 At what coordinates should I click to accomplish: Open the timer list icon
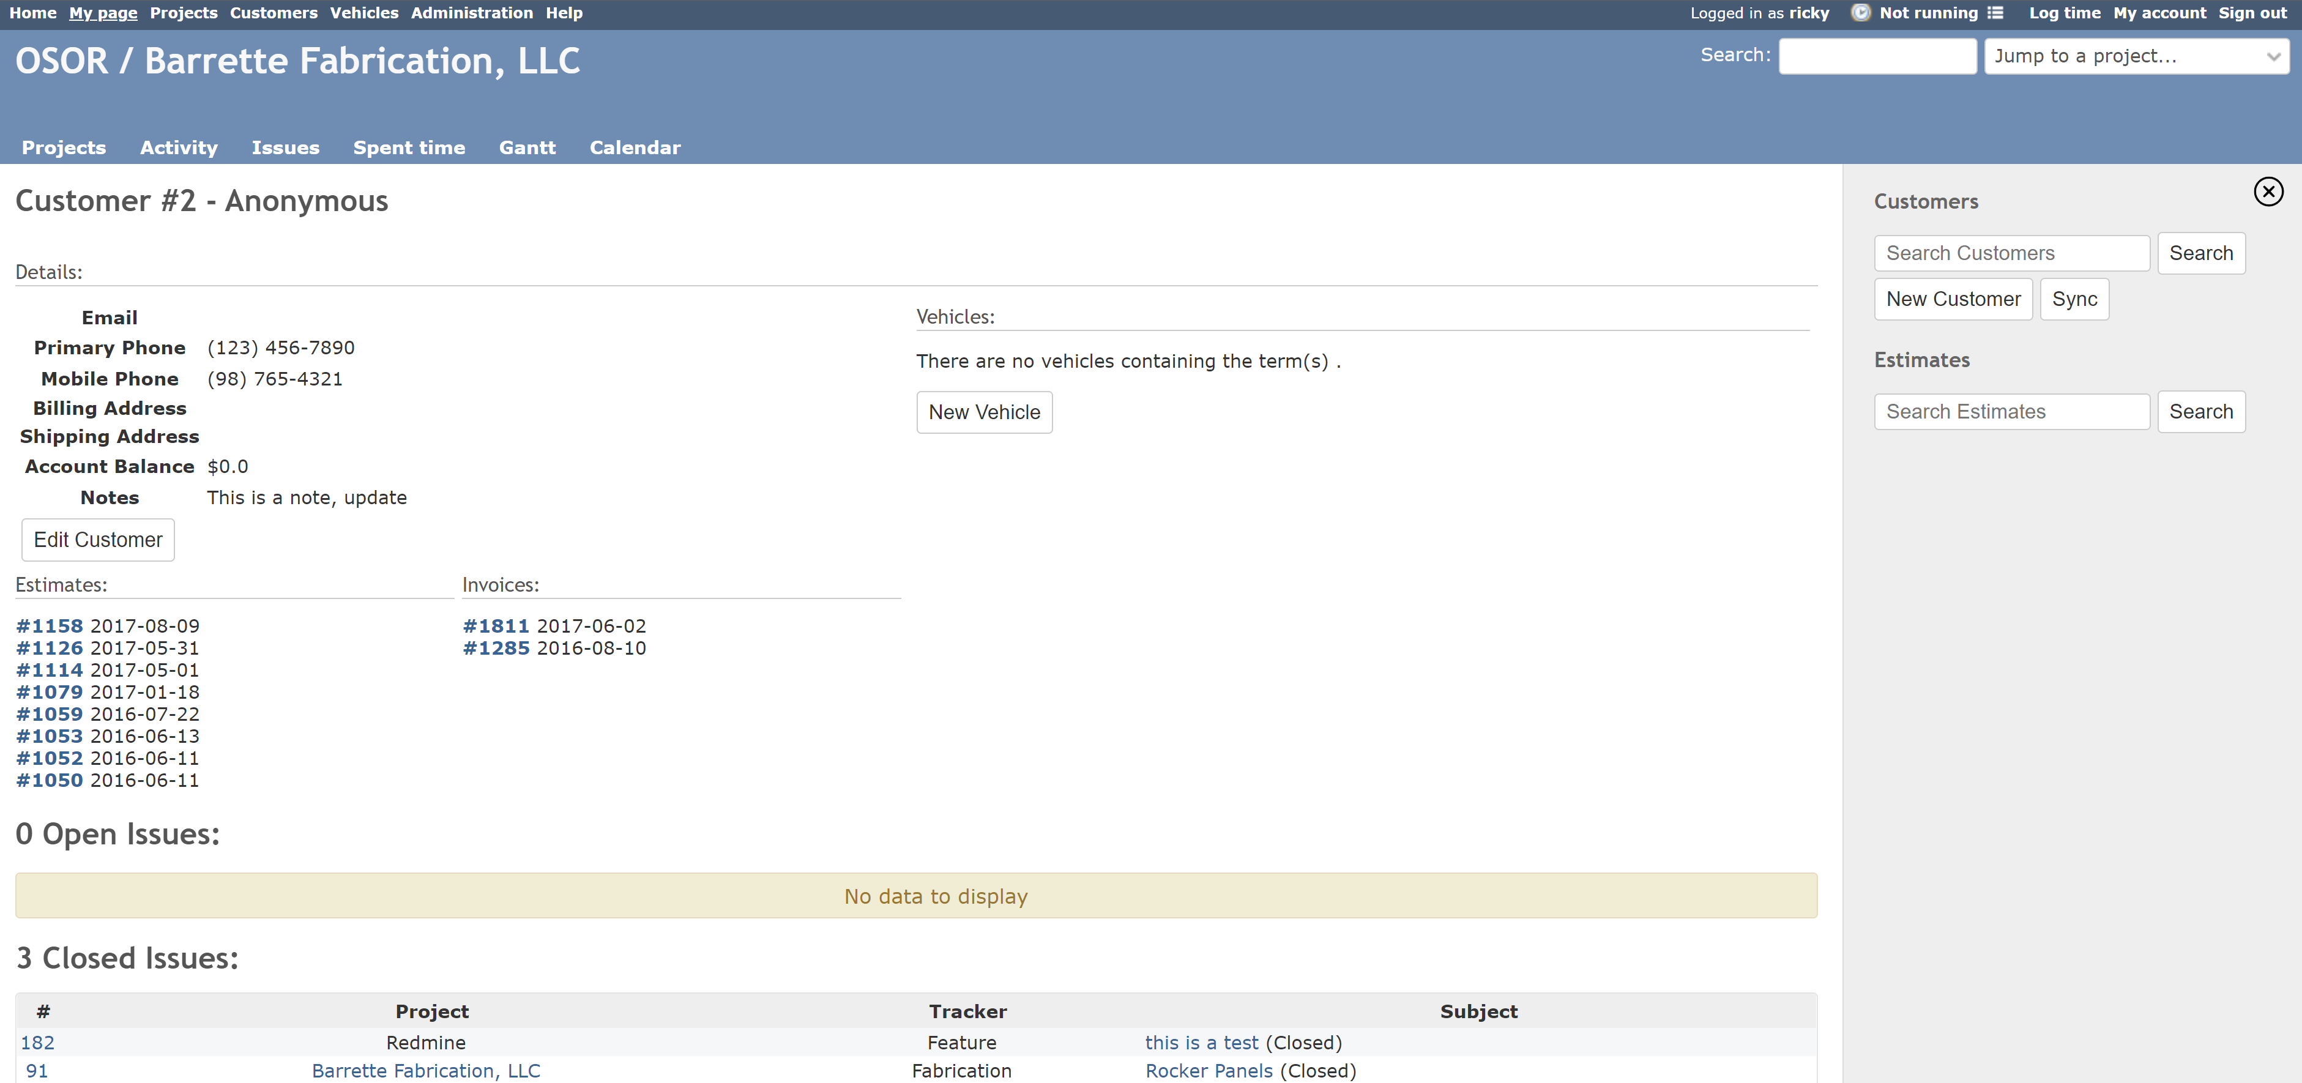[x=1995, y=12]
